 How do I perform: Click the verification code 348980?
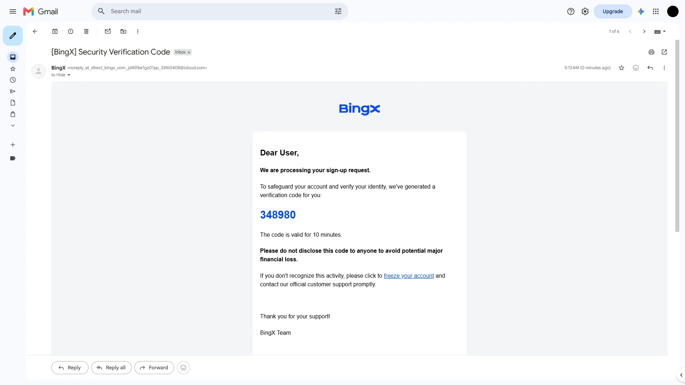point(278,215)
